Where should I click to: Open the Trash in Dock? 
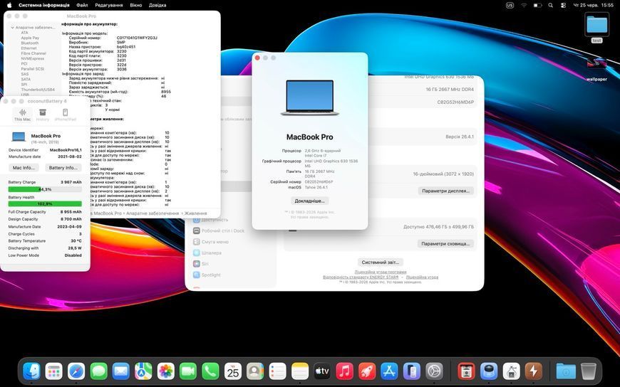pos(589,371)
